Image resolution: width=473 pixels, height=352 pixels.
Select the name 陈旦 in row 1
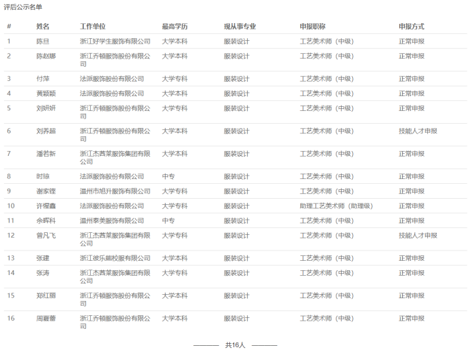click(x=42, y=42)
